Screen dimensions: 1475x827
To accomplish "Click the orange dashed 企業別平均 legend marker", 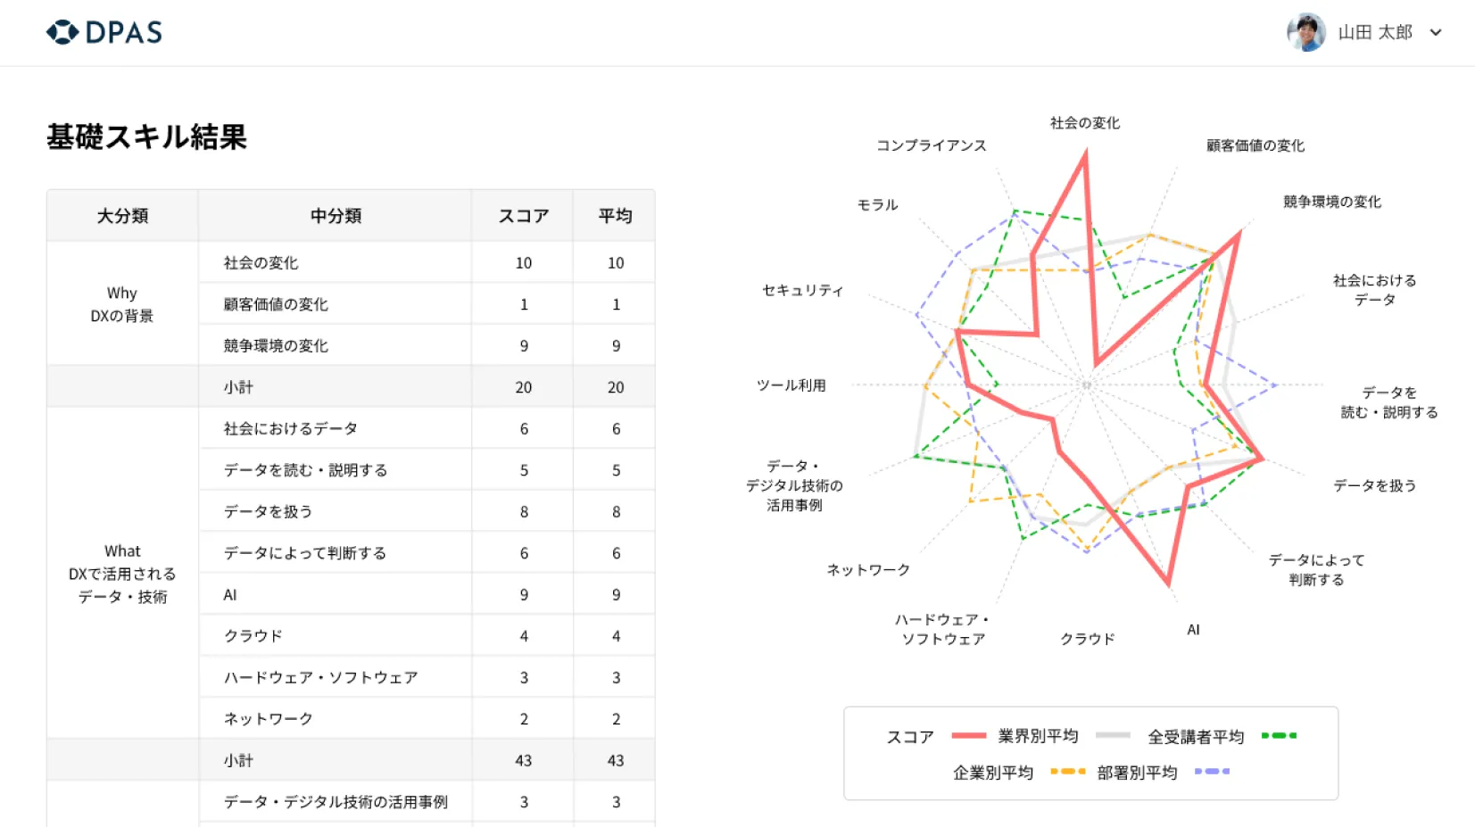I will pyautogui.click(x=1067, y=773).
